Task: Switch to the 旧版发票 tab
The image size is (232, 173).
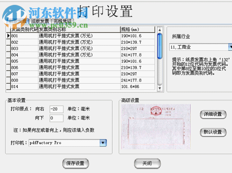Action: pyautogui.click(x=40, y=21)
